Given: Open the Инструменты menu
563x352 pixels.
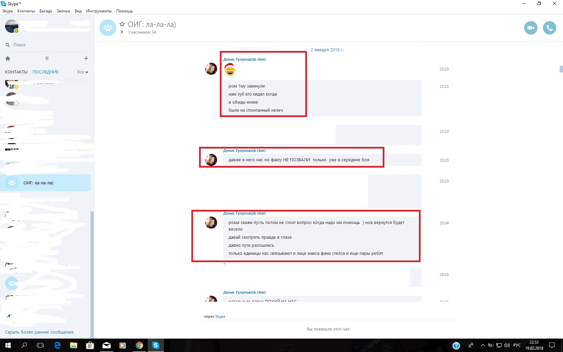Looking at the screenshot, I should pos(99,11).
